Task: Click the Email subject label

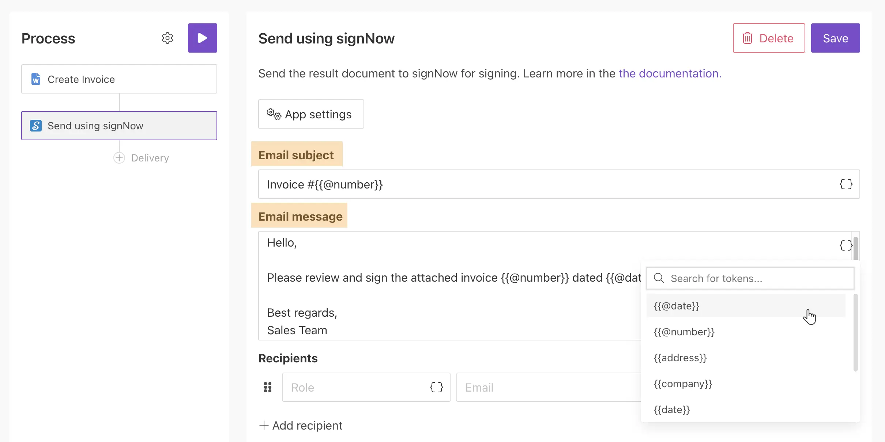Action: point(296,155)
